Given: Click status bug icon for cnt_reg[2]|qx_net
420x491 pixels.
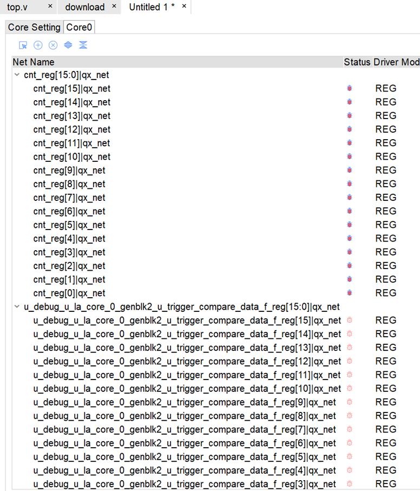Looking at the screenshot, I should (x=350, y=266).
